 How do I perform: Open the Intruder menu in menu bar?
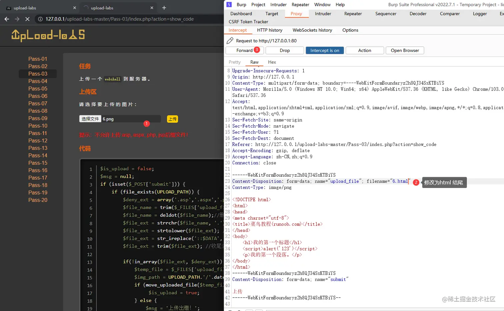tap(278, 5)
